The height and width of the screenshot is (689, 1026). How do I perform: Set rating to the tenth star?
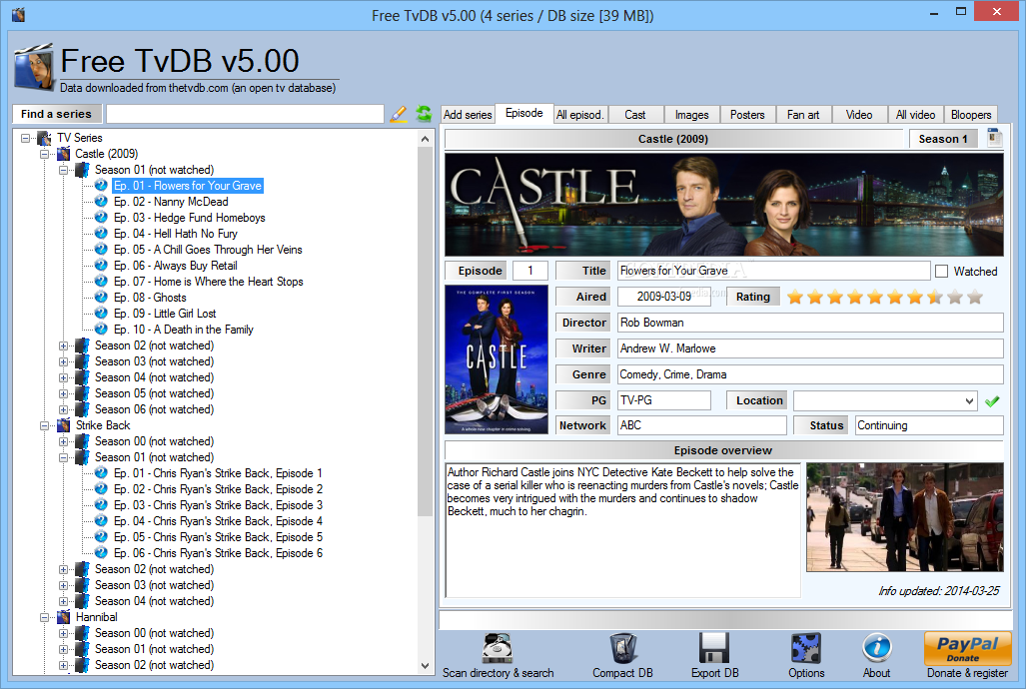coord(975,297)
